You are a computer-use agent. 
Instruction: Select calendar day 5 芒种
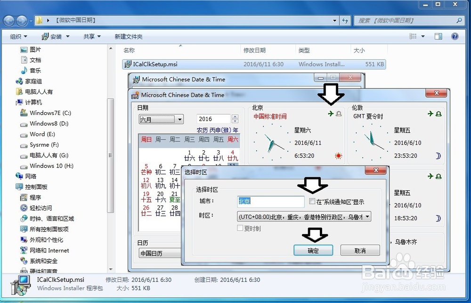pos(146,169)
